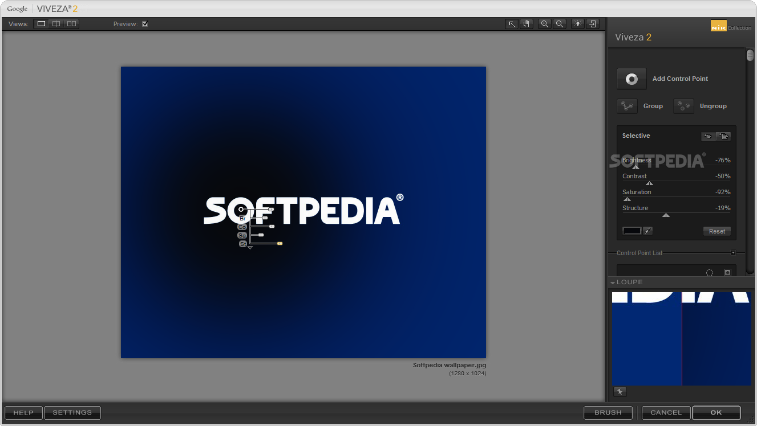Viewport: 757px width, 426px height.
Task: Show fewer sliders in Selective panel
Action: [709, 136]
